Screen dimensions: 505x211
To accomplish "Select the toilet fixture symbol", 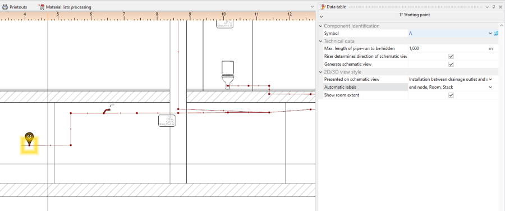I will [228, 75].
